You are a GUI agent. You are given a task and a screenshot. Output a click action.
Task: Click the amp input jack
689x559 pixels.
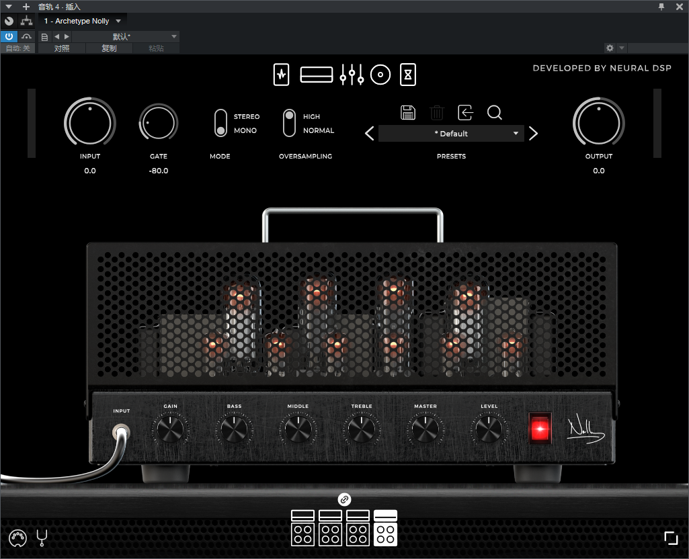point(121,431)
